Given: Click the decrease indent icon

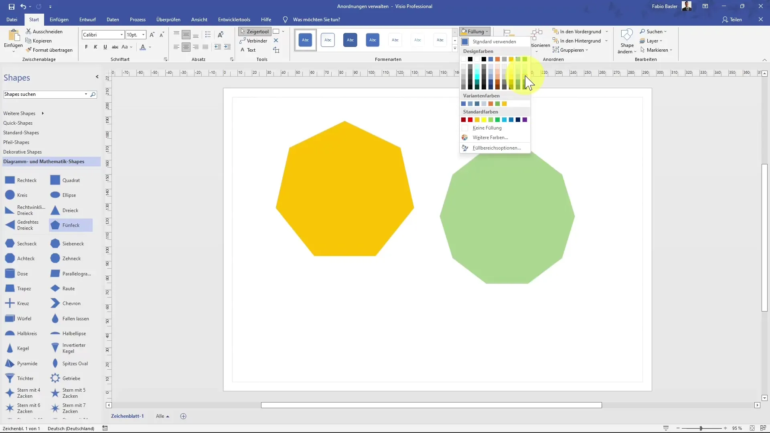Looking at the screenshot, I should [217, 47].
